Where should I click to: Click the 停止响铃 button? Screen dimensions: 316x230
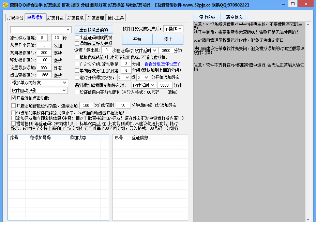207,17
